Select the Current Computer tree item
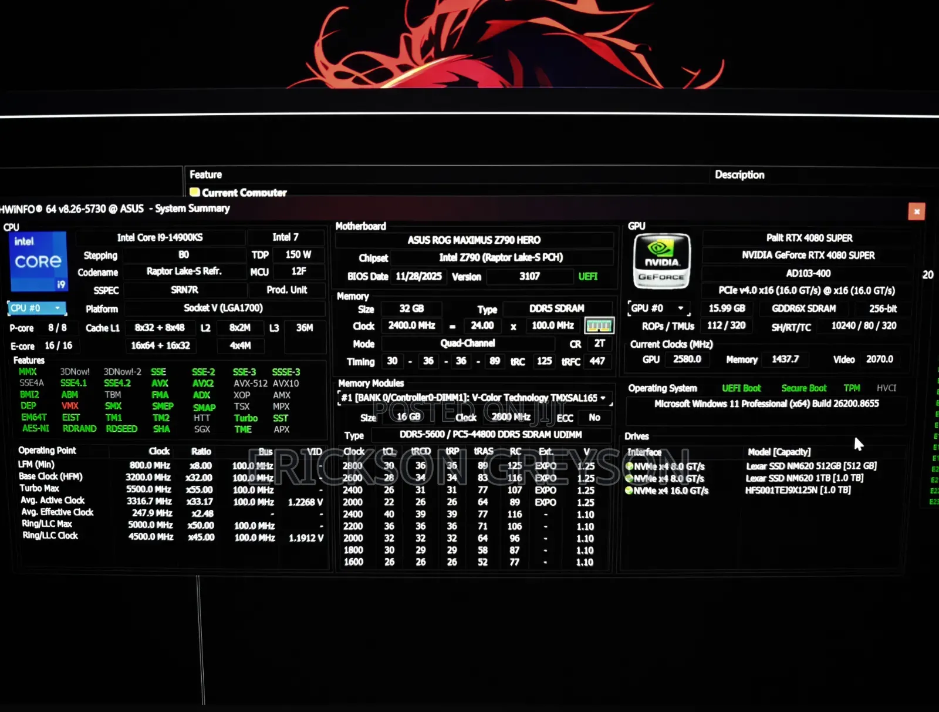 pyautogui.click(x=244, y=193)
